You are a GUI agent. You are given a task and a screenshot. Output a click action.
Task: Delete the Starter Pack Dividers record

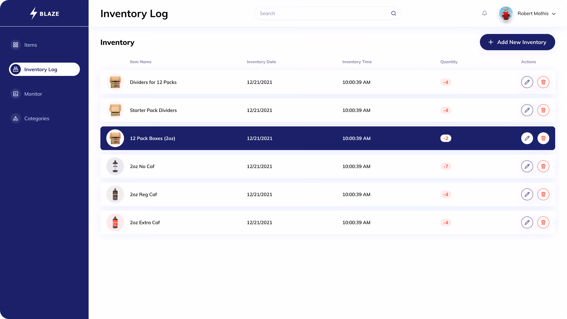543,110
